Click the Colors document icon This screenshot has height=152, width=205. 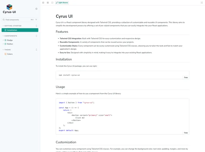point(5,54)
